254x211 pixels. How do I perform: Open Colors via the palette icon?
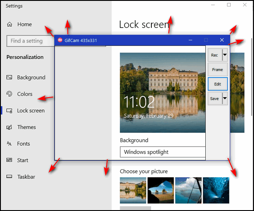[9, 94]
